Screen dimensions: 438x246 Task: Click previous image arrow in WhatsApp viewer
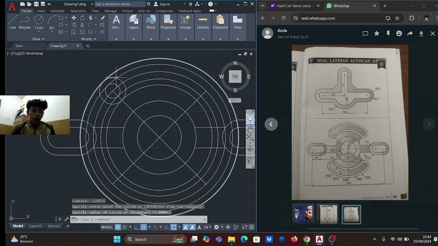(x=271, y=124)
